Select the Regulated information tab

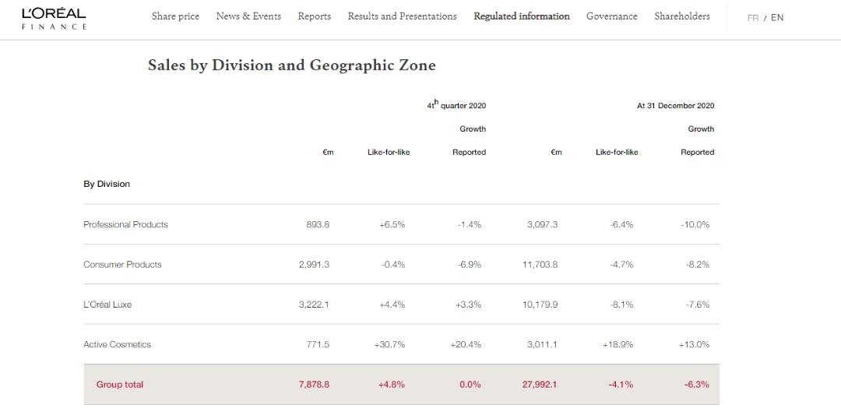pyautogui.click(x=521, y=16)
